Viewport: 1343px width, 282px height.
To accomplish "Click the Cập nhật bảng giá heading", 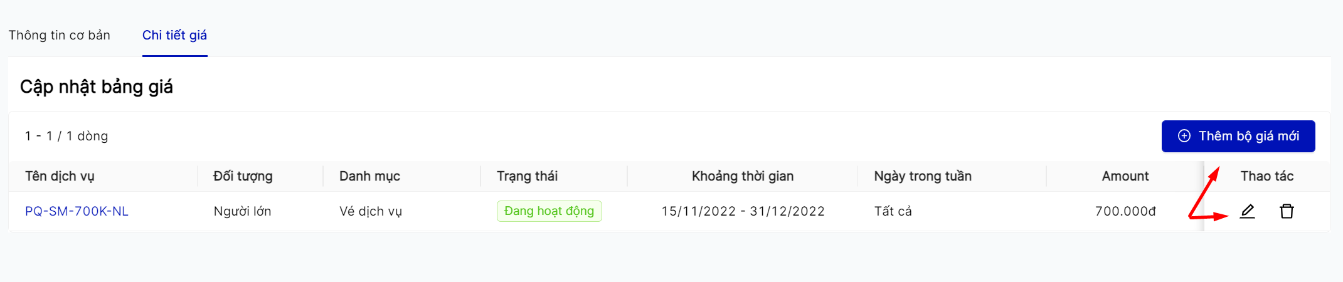I will 96,86.
